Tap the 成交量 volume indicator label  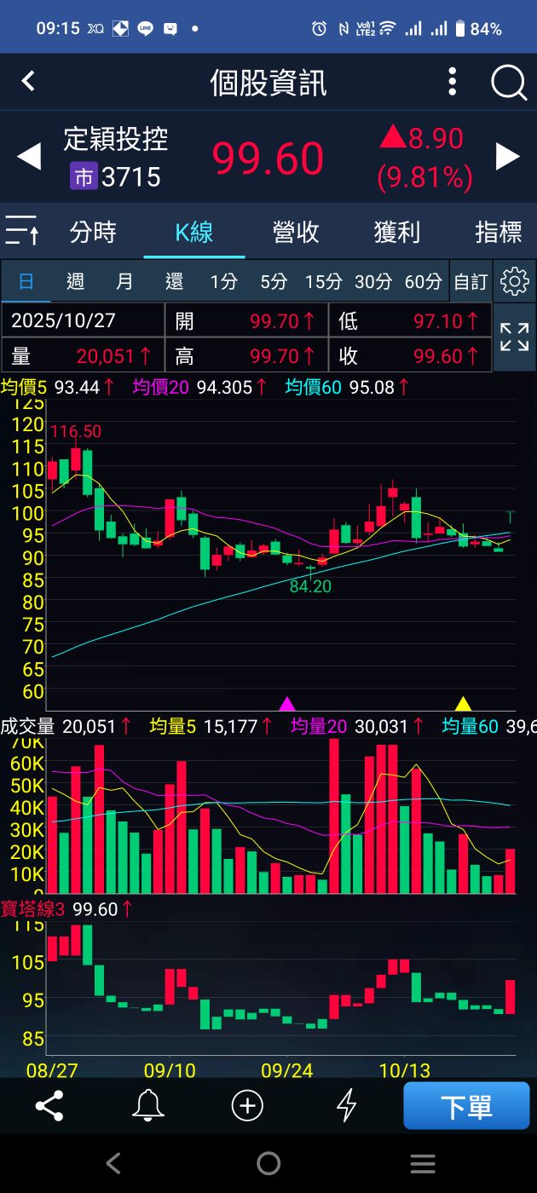point(27,726)
